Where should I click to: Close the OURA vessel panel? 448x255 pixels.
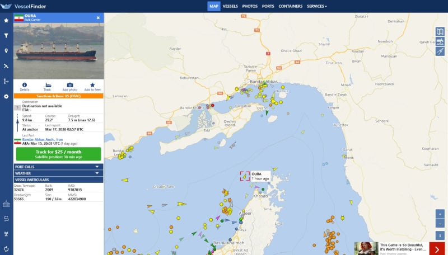[98, 18]
